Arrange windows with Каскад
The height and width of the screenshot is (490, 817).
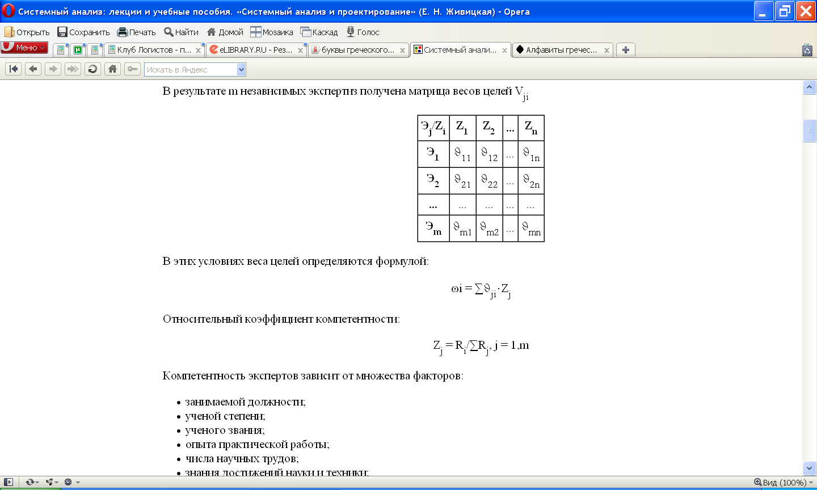tap(319, 32)
